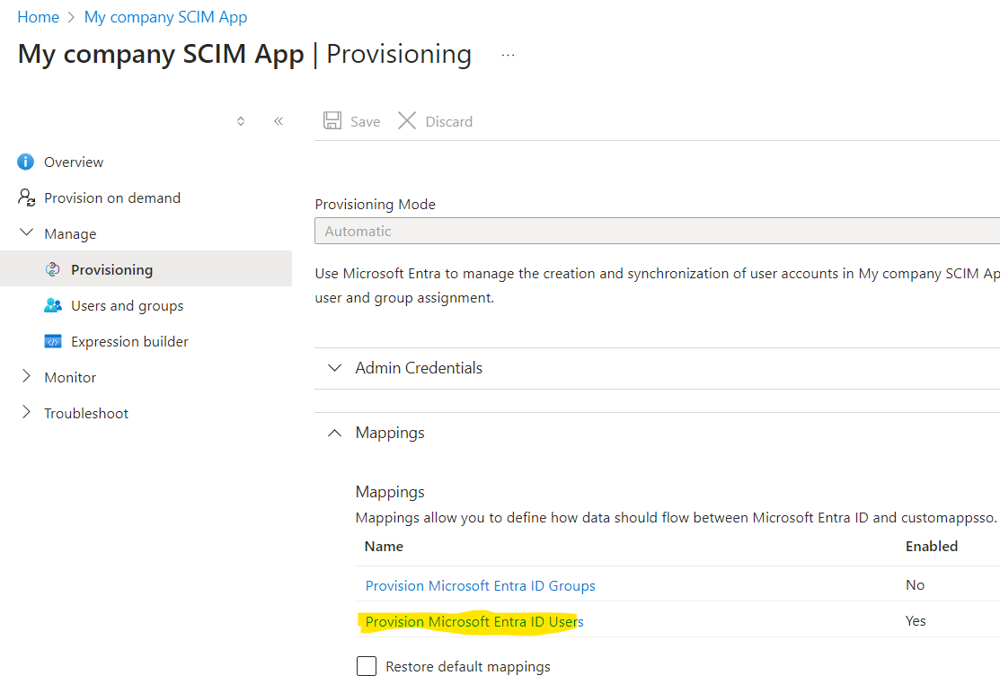Open Expression builder menu item

129,341
